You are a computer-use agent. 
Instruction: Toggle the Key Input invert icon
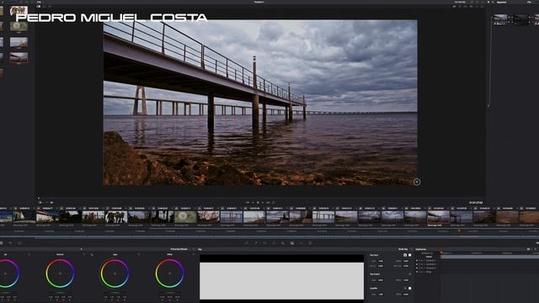(x=405, y=255)
